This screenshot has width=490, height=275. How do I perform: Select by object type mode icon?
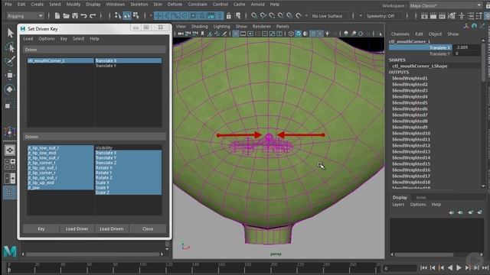(x=127, y=15)
